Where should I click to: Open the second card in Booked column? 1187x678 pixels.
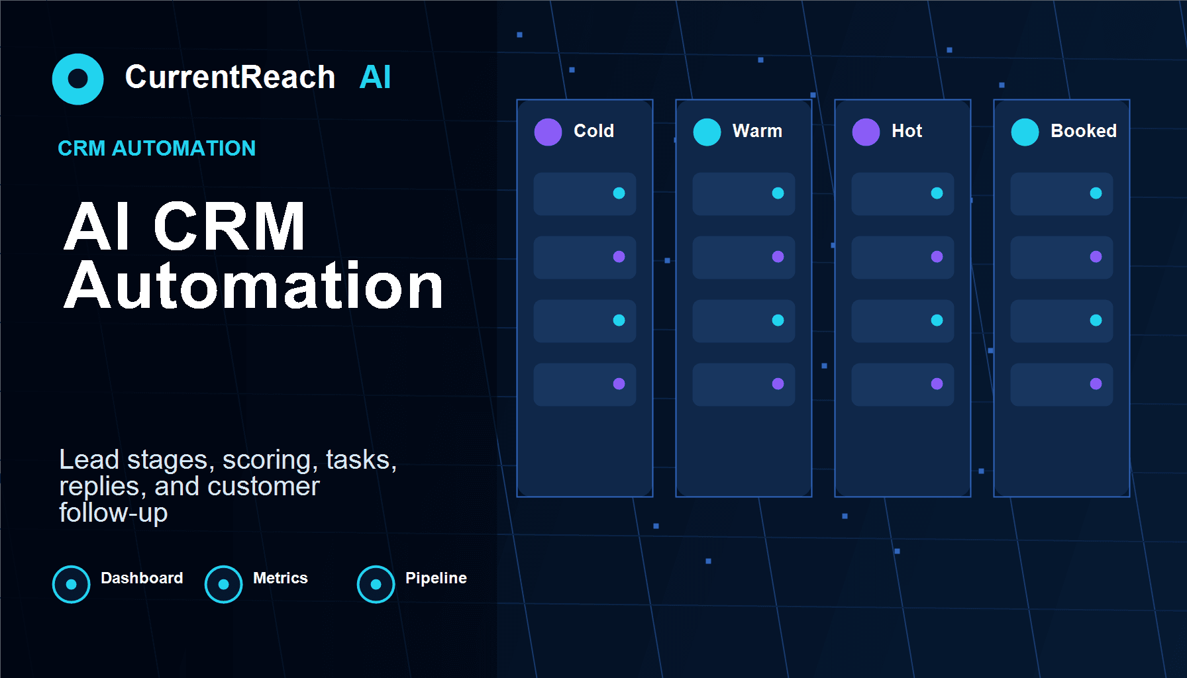coord(1062,258)
